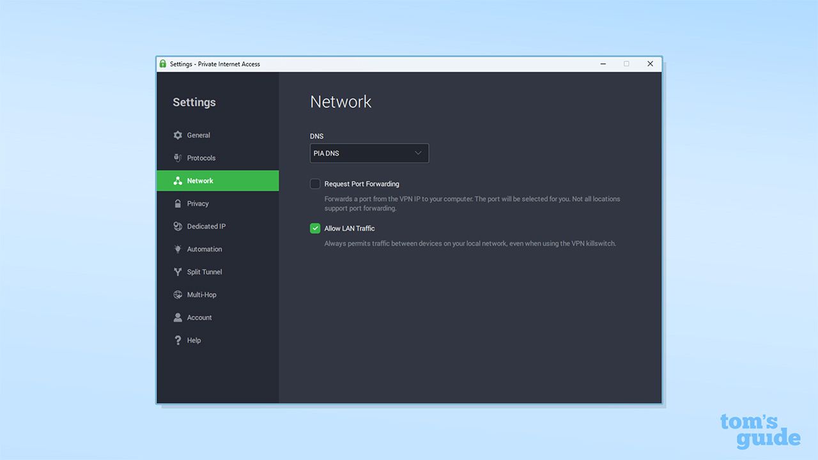The width and height of the screenshot is (818, 460).
Task: Click the Automation lightbulb icon
Action: (x=178, y=249)
